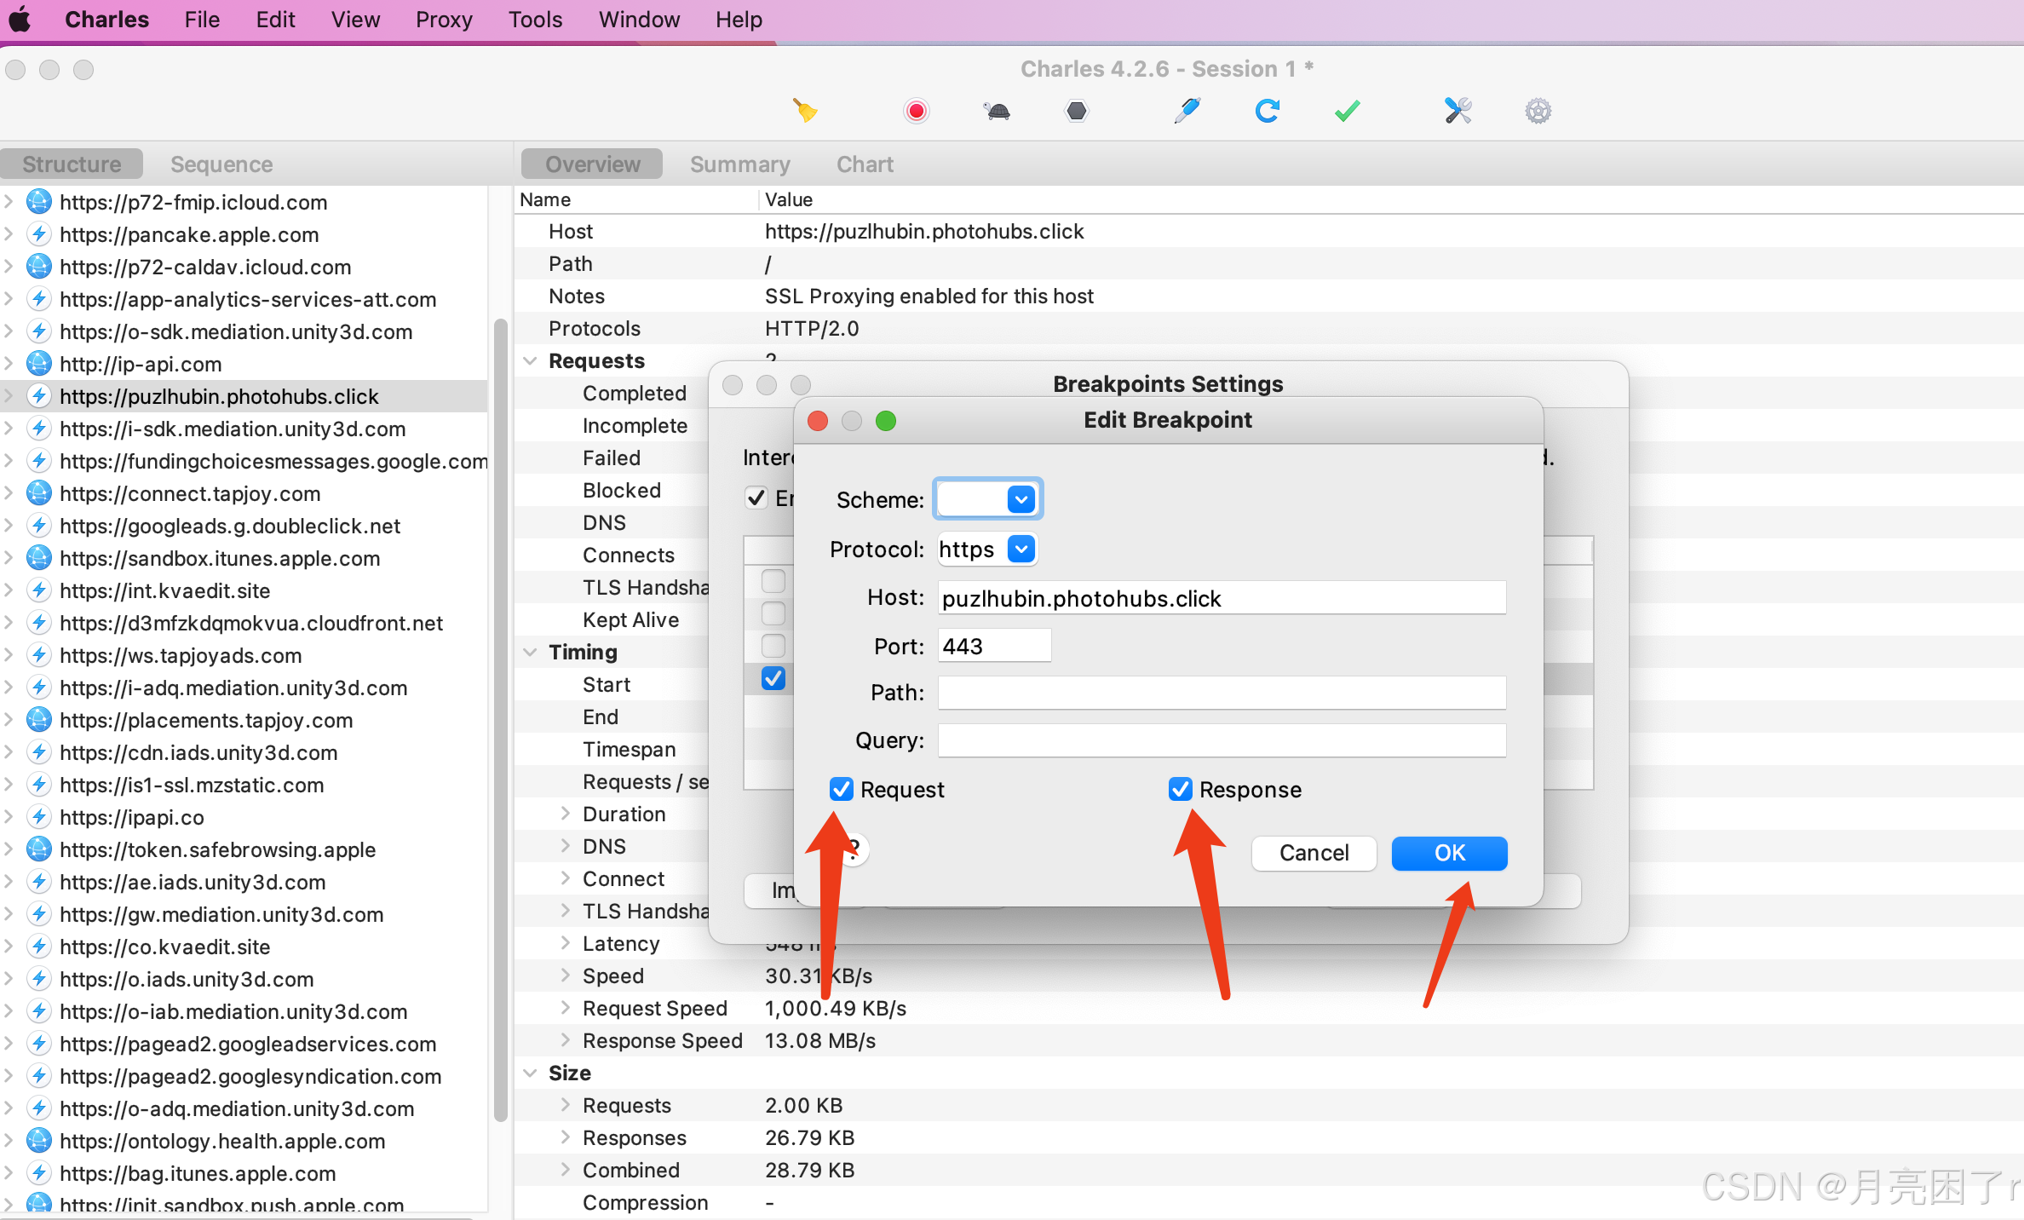Click the Path input field

coord(1222,693)
